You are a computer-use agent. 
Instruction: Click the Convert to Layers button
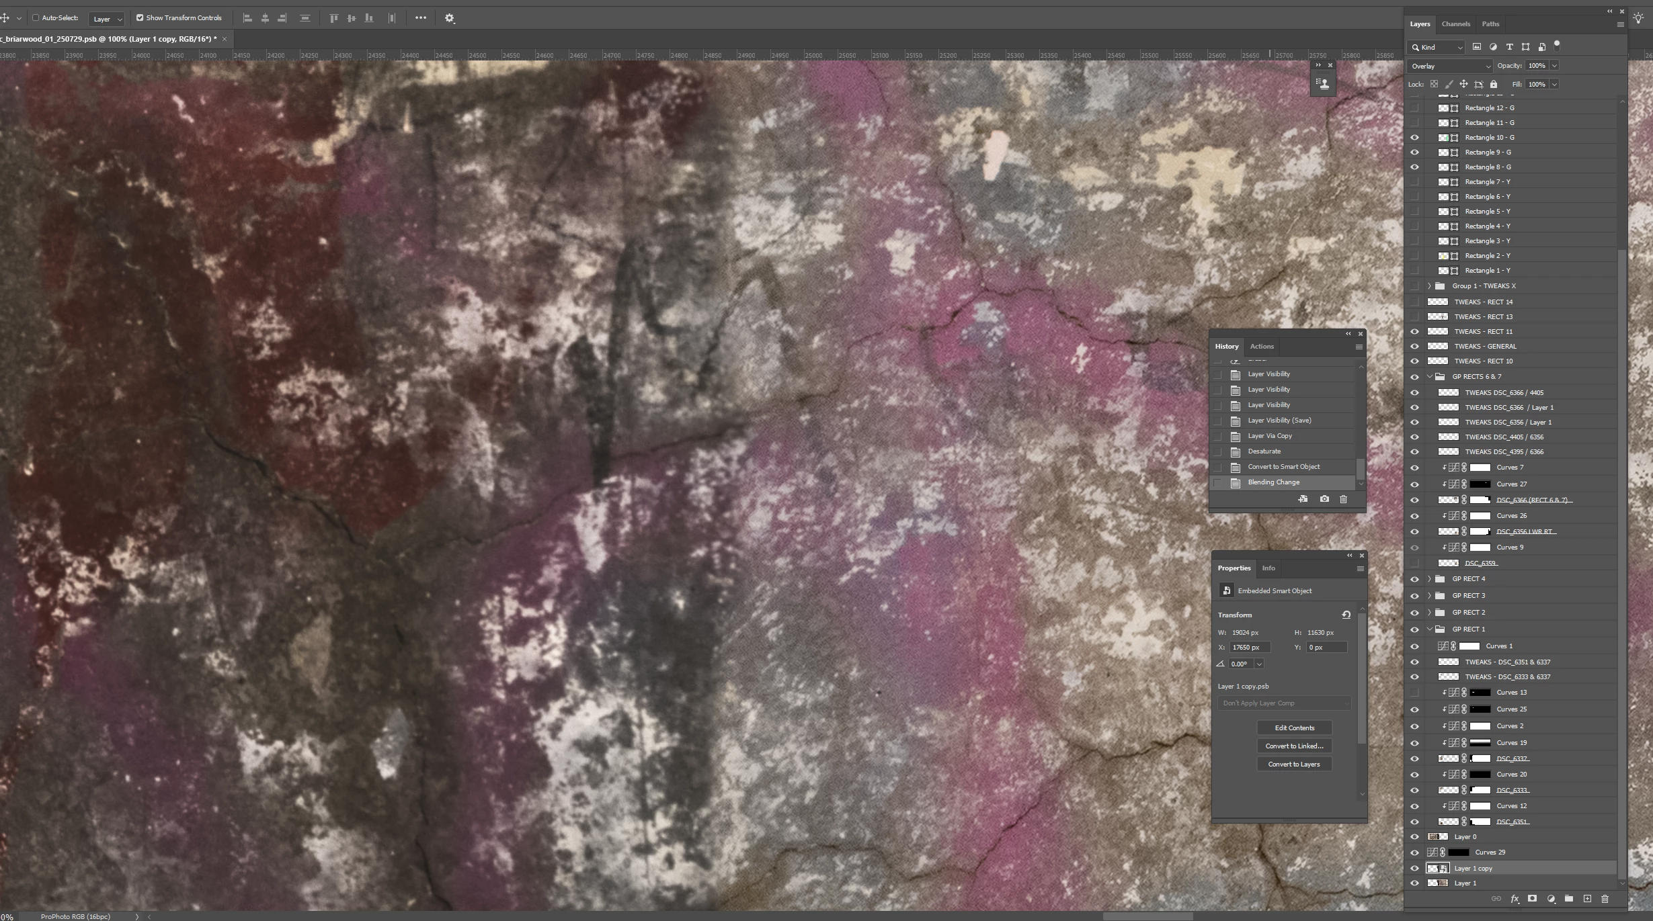coord(1294,764)
